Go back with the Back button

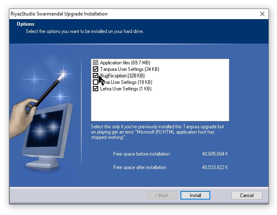tap(162, 195)
